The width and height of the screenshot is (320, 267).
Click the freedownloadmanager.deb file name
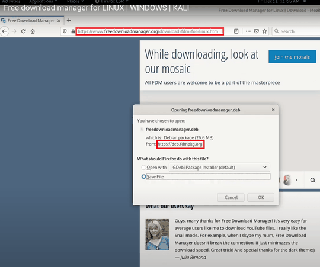point(172,130)
